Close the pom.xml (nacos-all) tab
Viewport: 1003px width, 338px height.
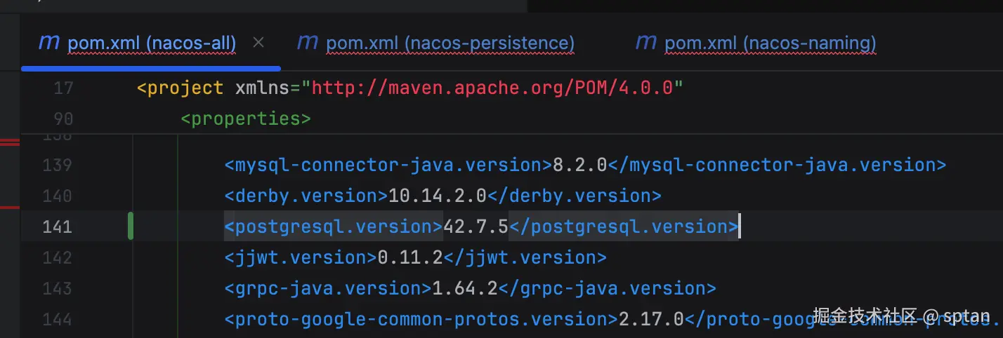[x=258, y=43]
